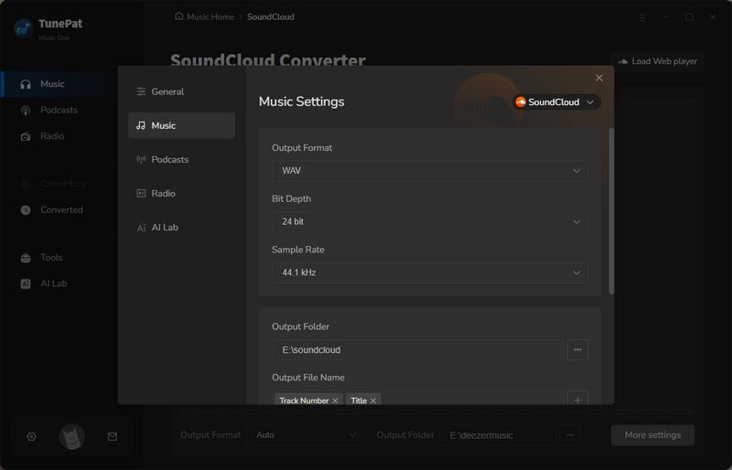
Task: Switch to the Podcasts settings tab
Action: click(x=169, y=159)
